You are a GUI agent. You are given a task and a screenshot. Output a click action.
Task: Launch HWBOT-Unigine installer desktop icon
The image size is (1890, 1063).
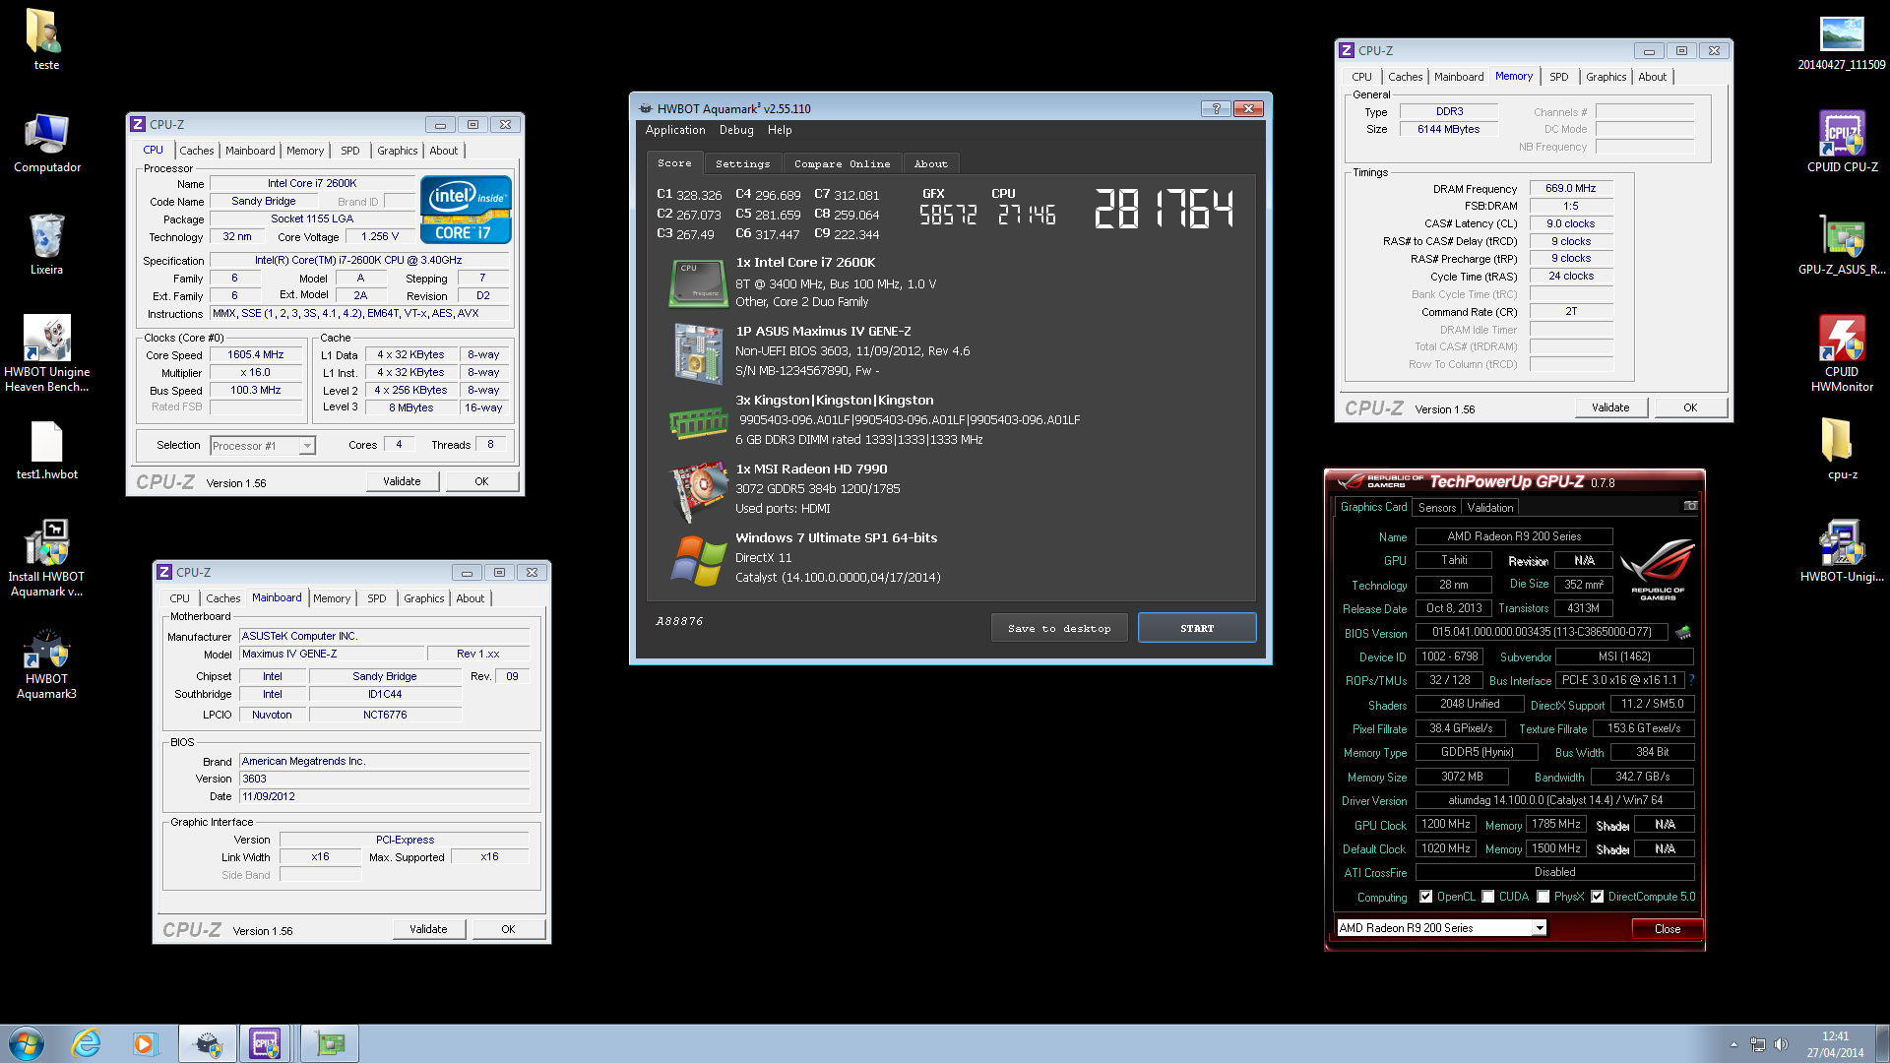pos(1842,551)
